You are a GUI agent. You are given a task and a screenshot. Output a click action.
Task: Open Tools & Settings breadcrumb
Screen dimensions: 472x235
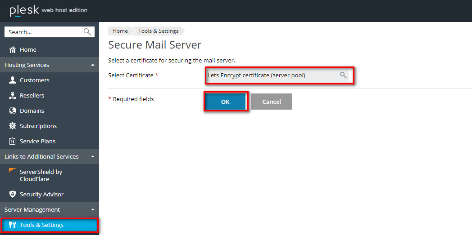(159, 31)
